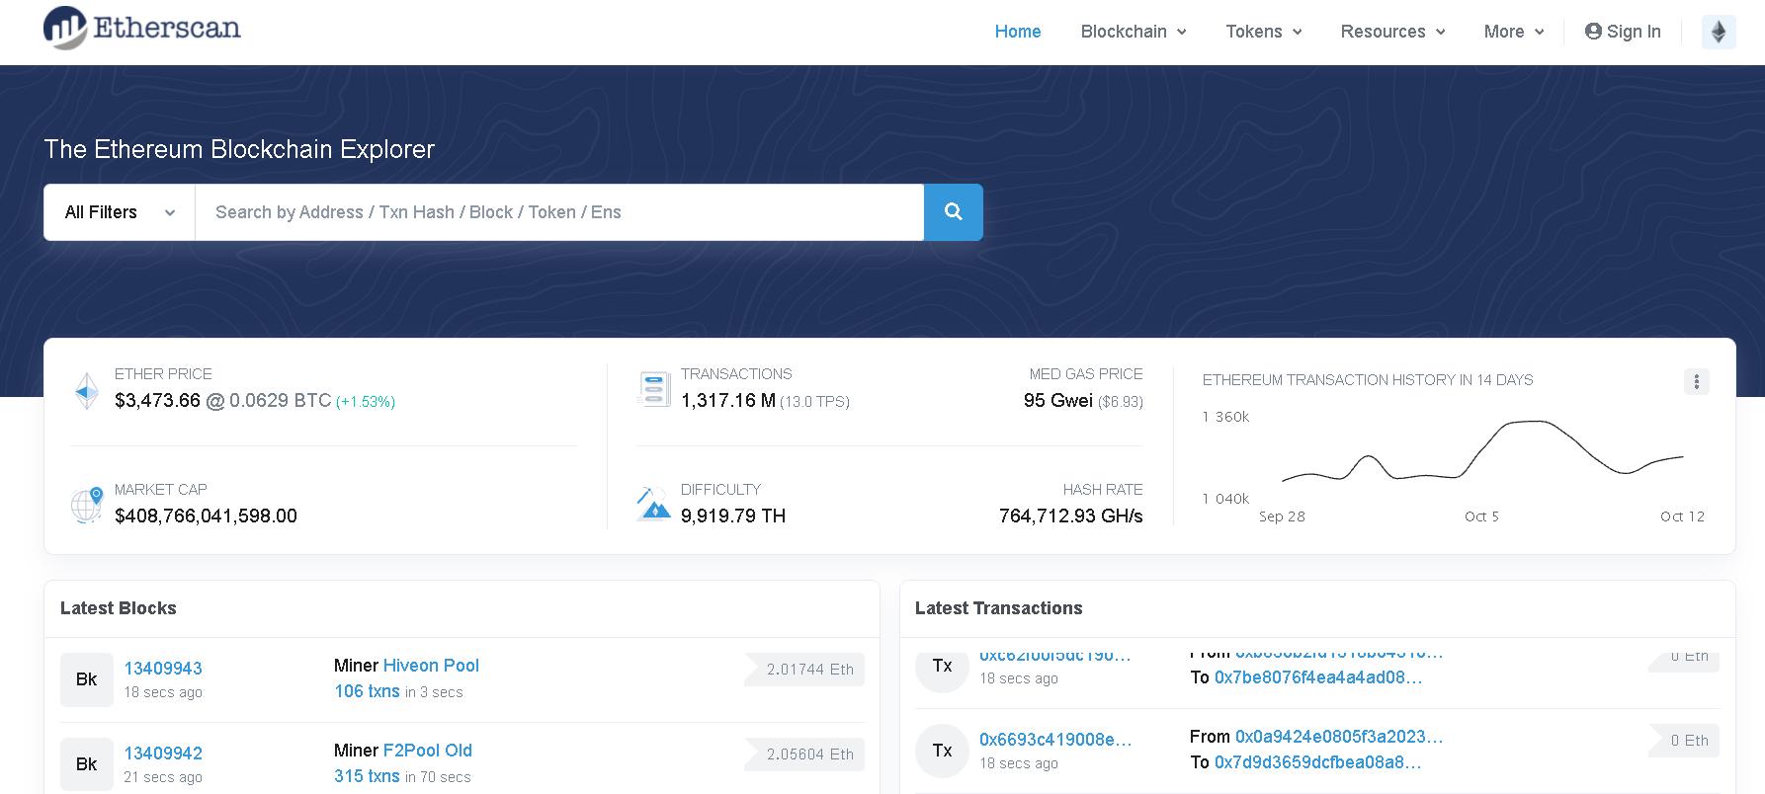Click the Market Cap globe icon
The image size is (1765, 794).
point(87,505)
